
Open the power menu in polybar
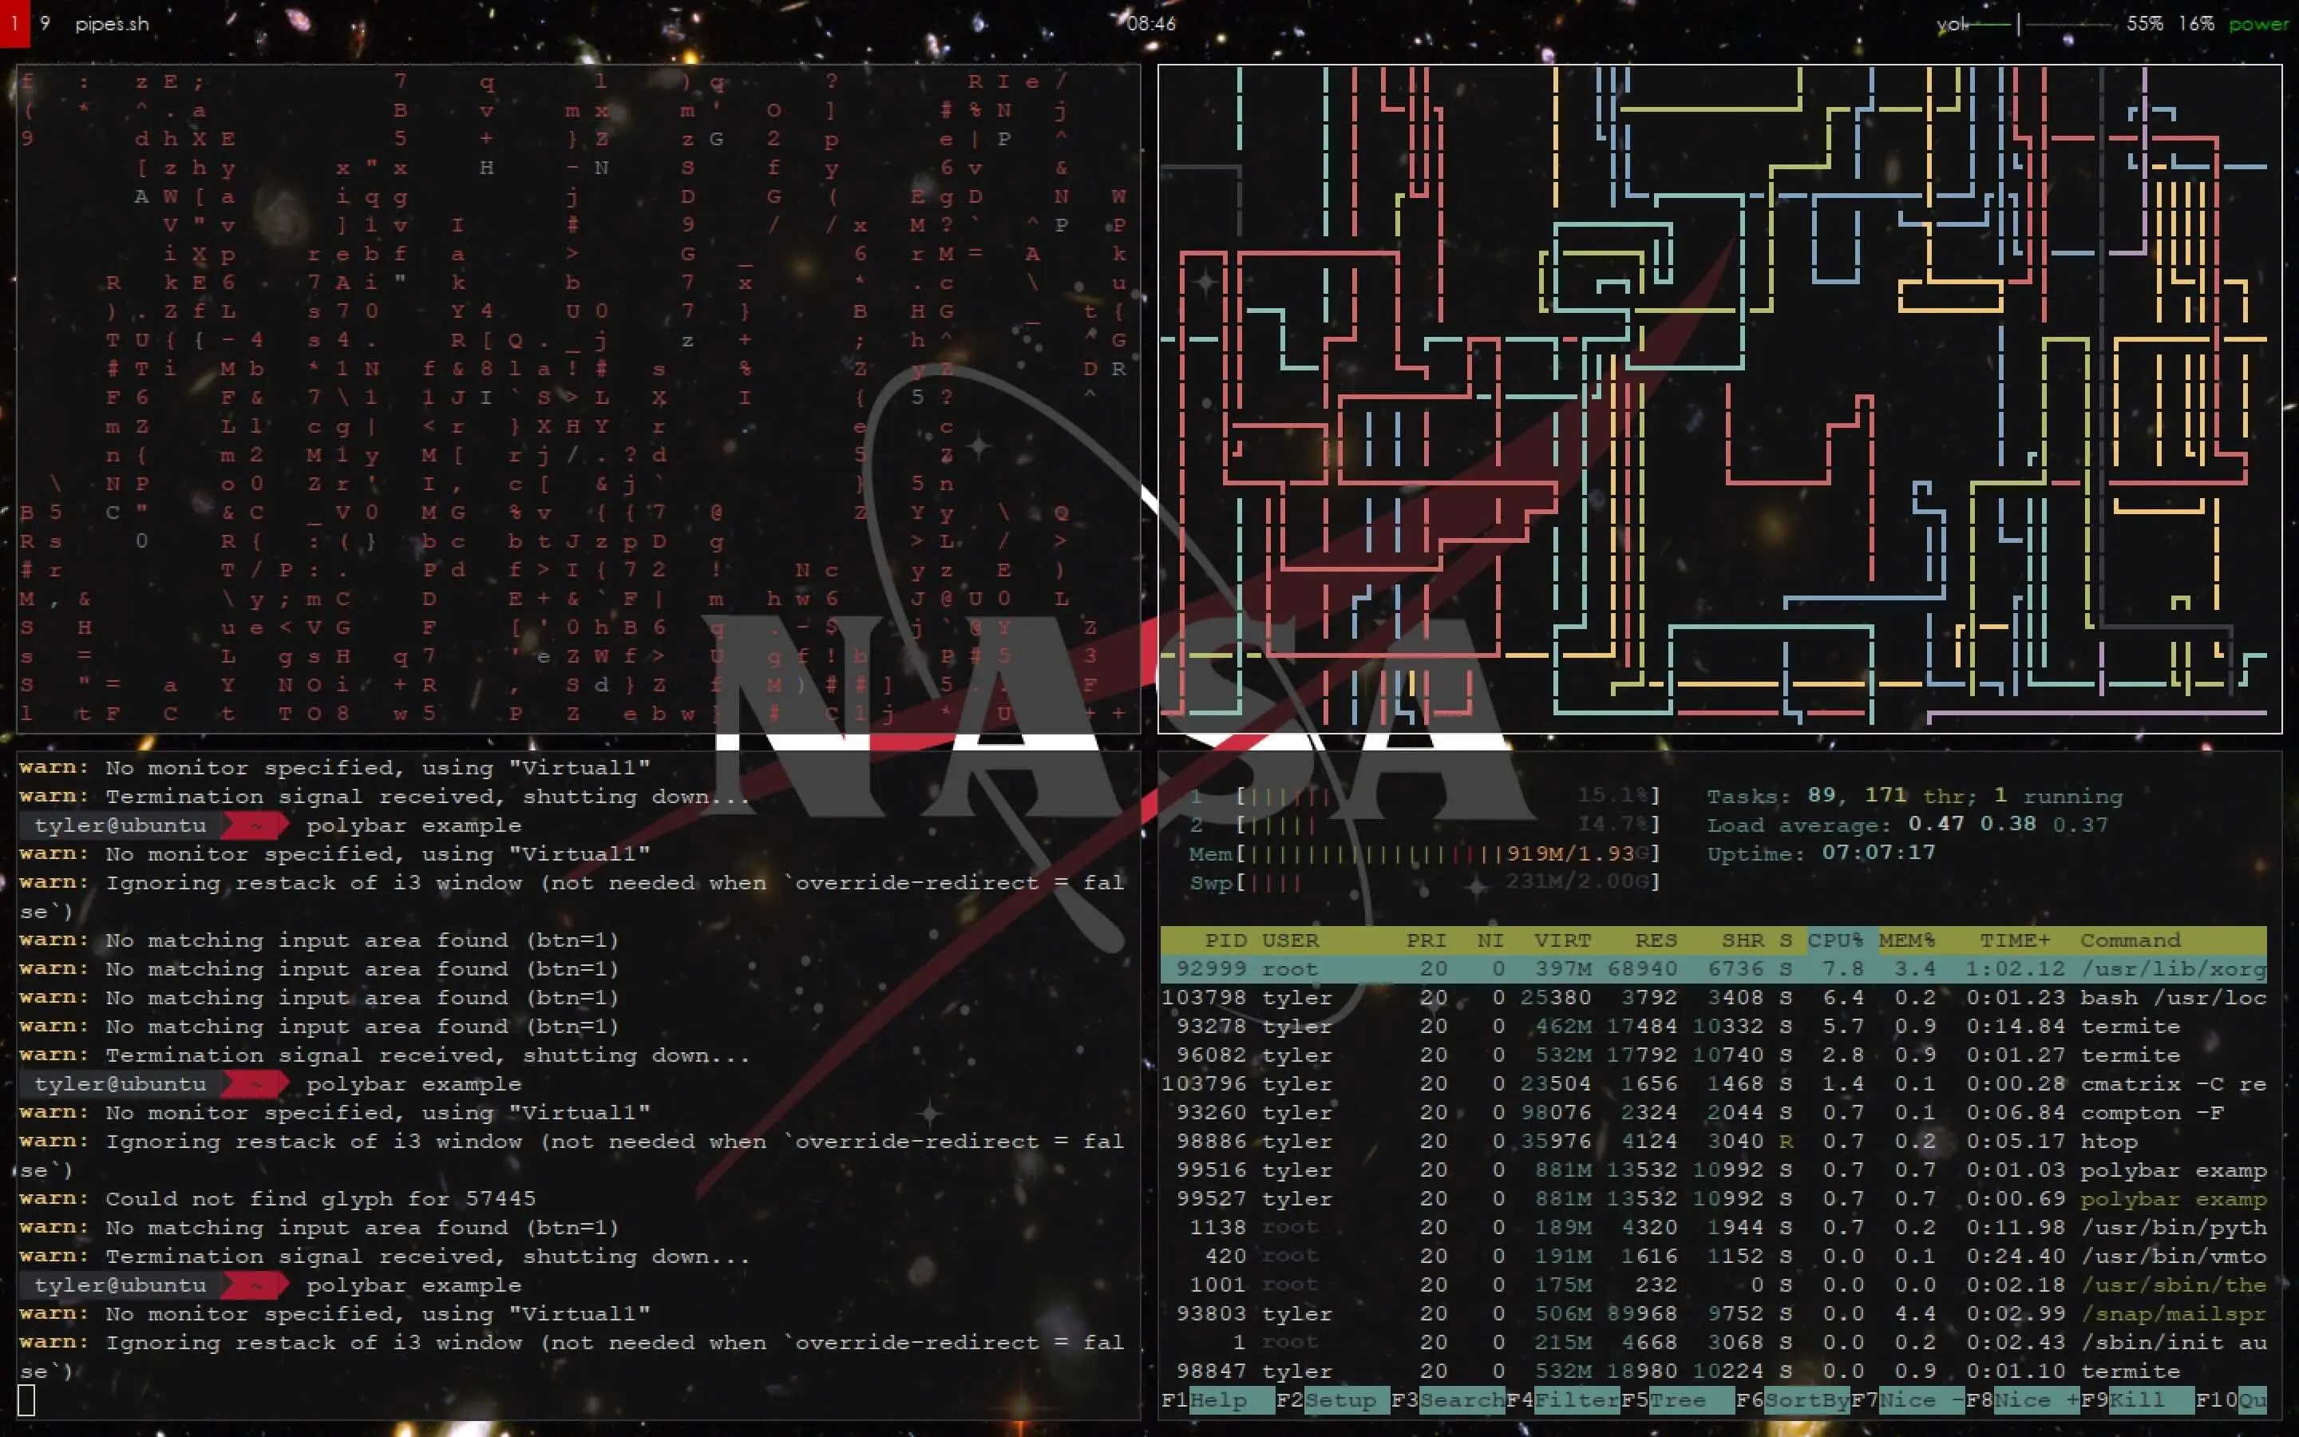pyautogui.click(x=2258, y=24)
